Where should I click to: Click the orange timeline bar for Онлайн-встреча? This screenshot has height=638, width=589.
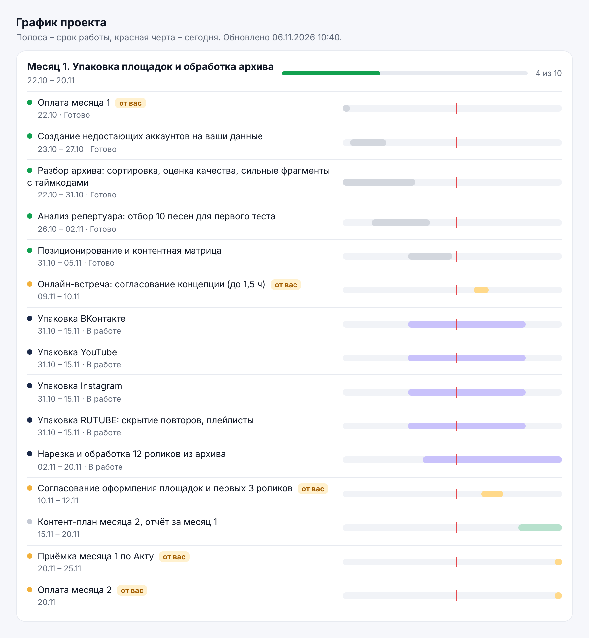click(x=481, y=290)
